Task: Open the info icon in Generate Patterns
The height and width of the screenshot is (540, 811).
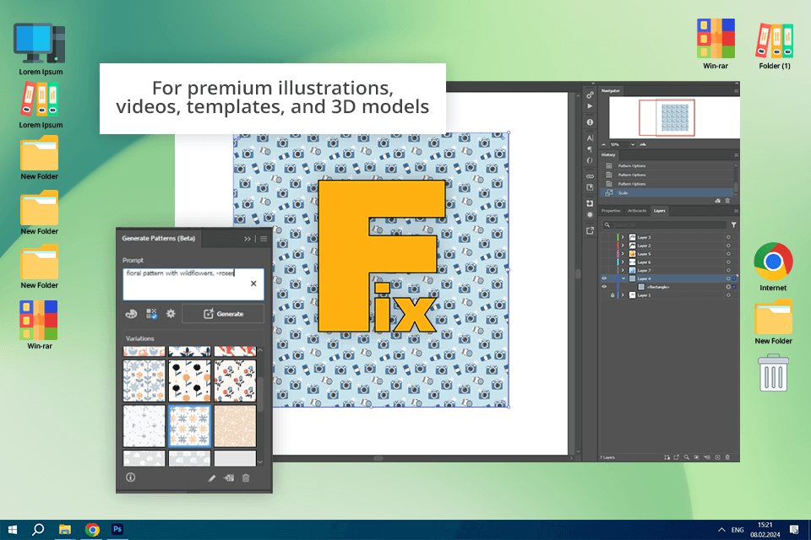Action: point(130,478)
